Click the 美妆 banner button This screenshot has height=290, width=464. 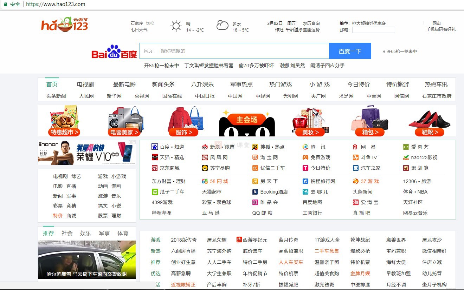tap(310, 132)
